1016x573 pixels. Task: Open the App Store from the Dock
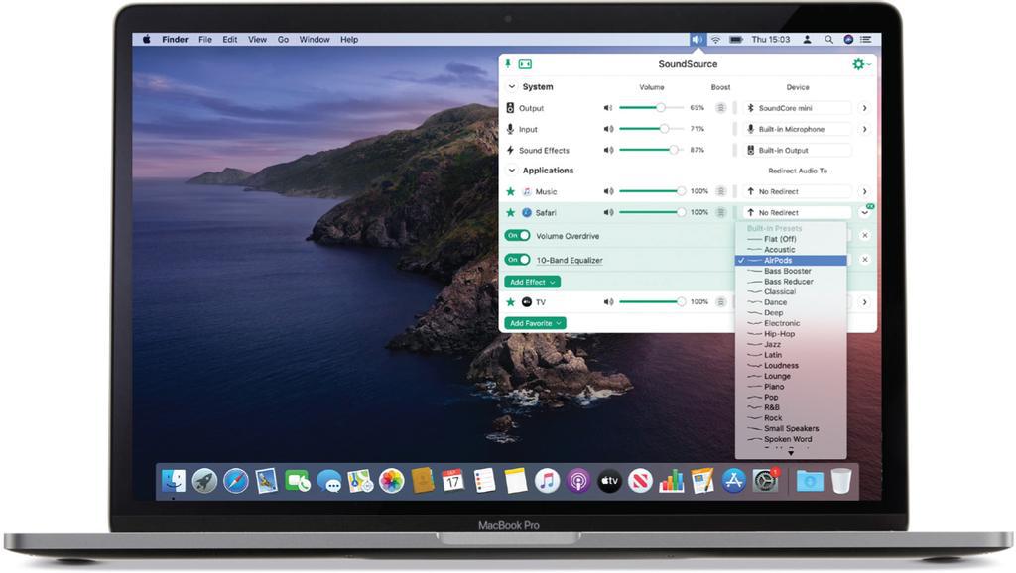click(733, 481)
